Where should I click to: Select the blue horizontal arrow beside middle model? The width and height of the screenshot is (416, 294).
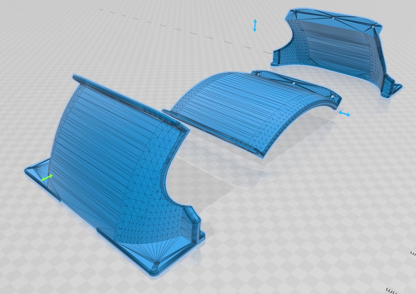click(344, 113)
